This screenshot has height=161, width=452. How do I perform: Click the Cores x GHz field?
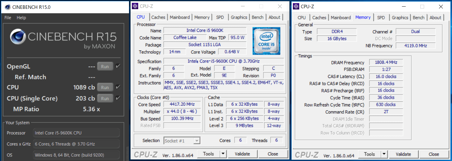coord(76,144)
